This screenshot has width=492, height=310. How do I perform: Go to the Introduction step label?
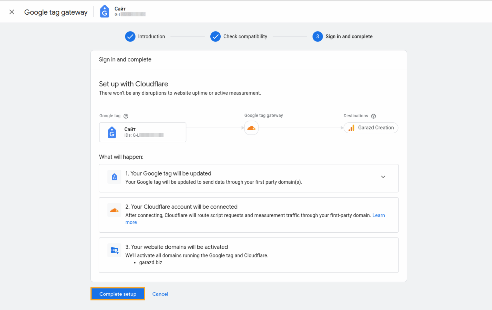(x=151, y=36)
